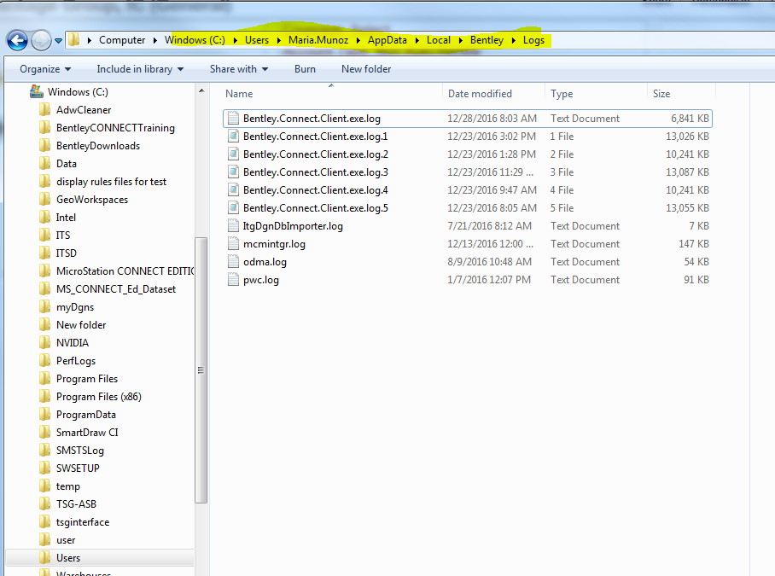Select display rules files for test folder
The height and width of the screenshot is (576, 775).
[111, 181]
